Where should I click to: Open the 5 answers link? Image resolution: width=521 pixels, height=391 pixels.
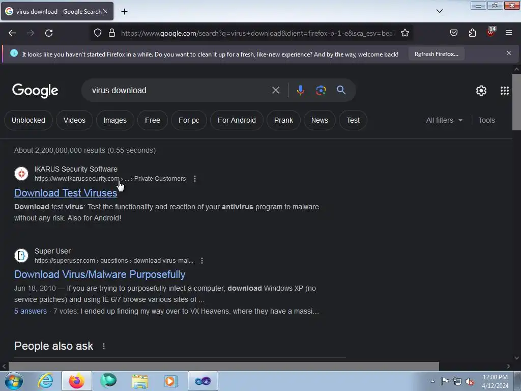(30, 311)
